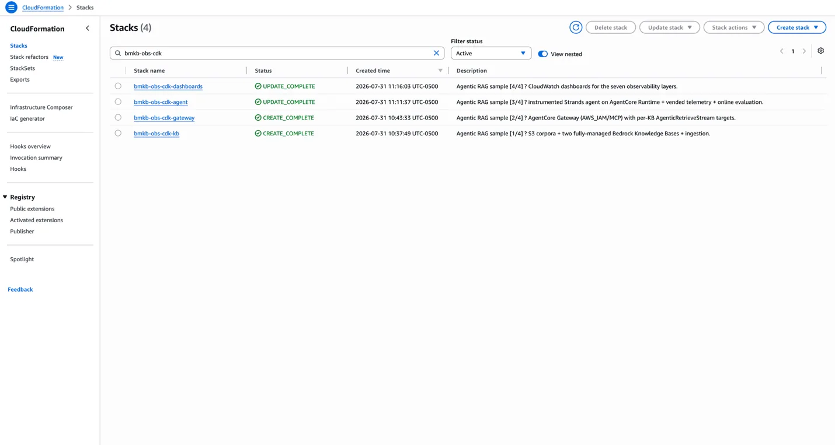Open the bmkb-obs-cdk-kb stack link
835x445 pixels.
click(156, 134)
